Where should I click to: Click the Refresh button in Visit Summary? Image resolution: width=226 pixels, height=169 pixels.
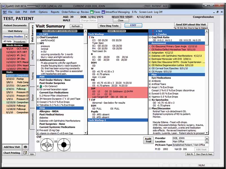pyautogui.click(x=76, y=26)
